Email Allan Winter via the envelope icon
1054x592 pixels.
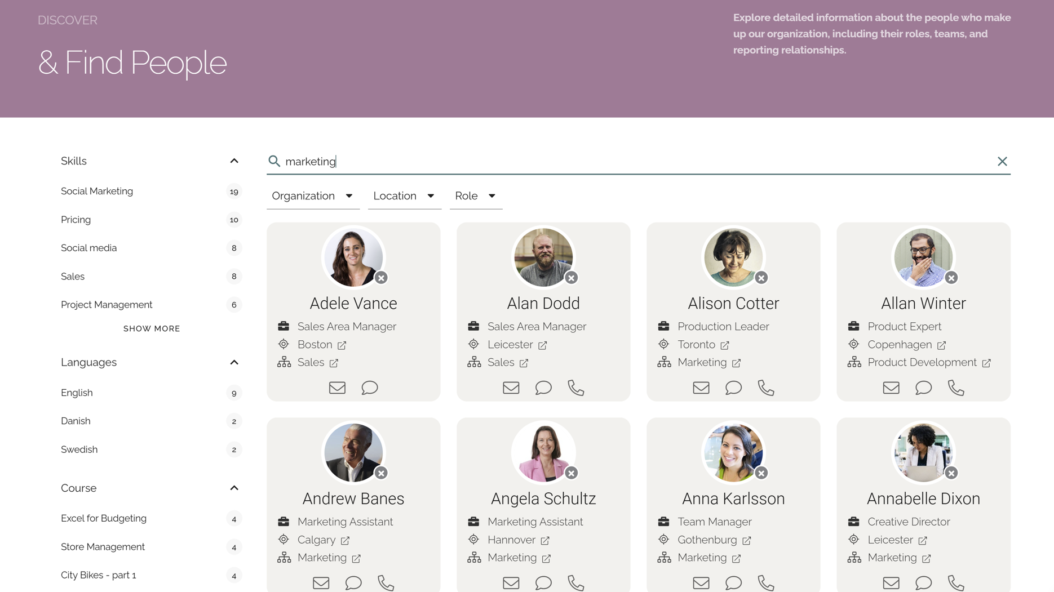click(891, 388)
